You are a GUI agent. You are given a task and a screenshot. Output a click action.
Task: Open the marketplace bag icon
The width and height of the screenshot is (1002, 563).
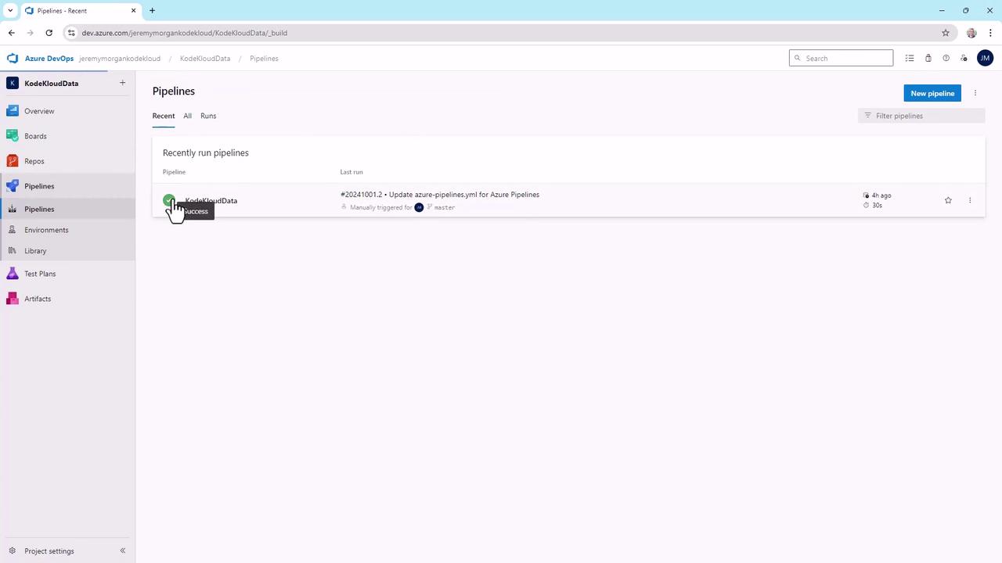tap(928, 58)
